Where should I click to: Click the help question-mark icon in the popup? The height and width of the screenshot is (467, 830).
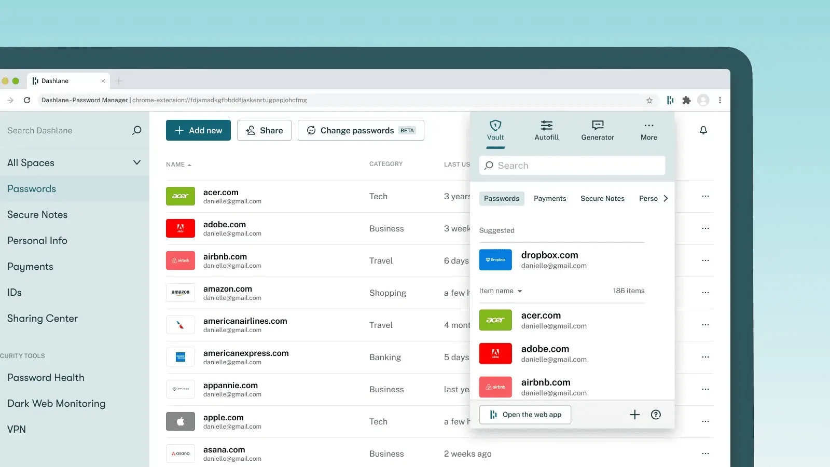[x=656, y=415]
